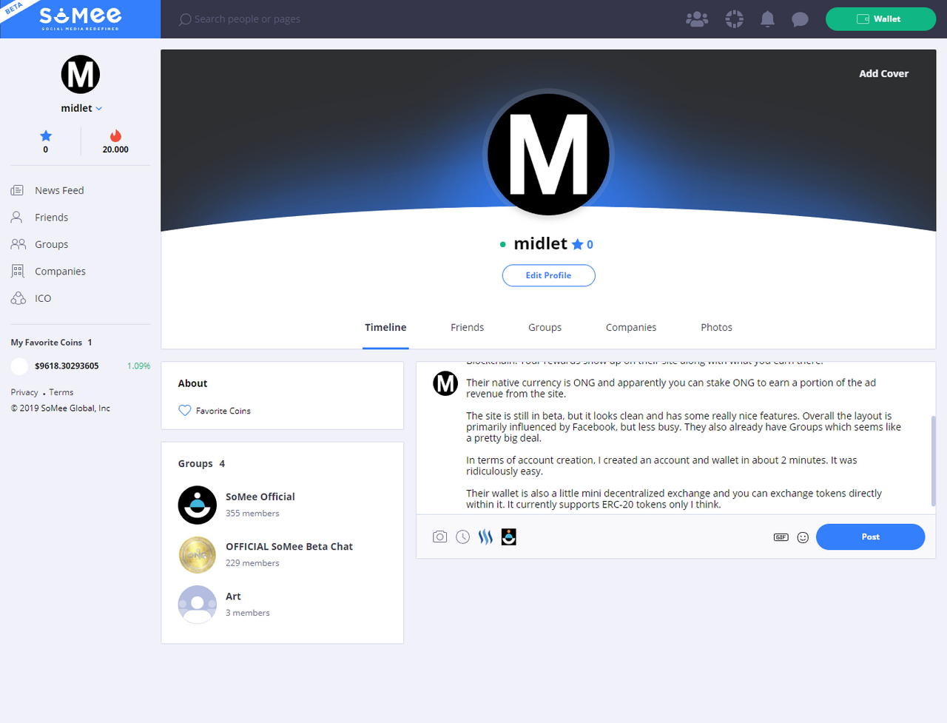
Task: Open the midlet username dropdown arrow
Action: pyautogui.click(x=99, y=109)
